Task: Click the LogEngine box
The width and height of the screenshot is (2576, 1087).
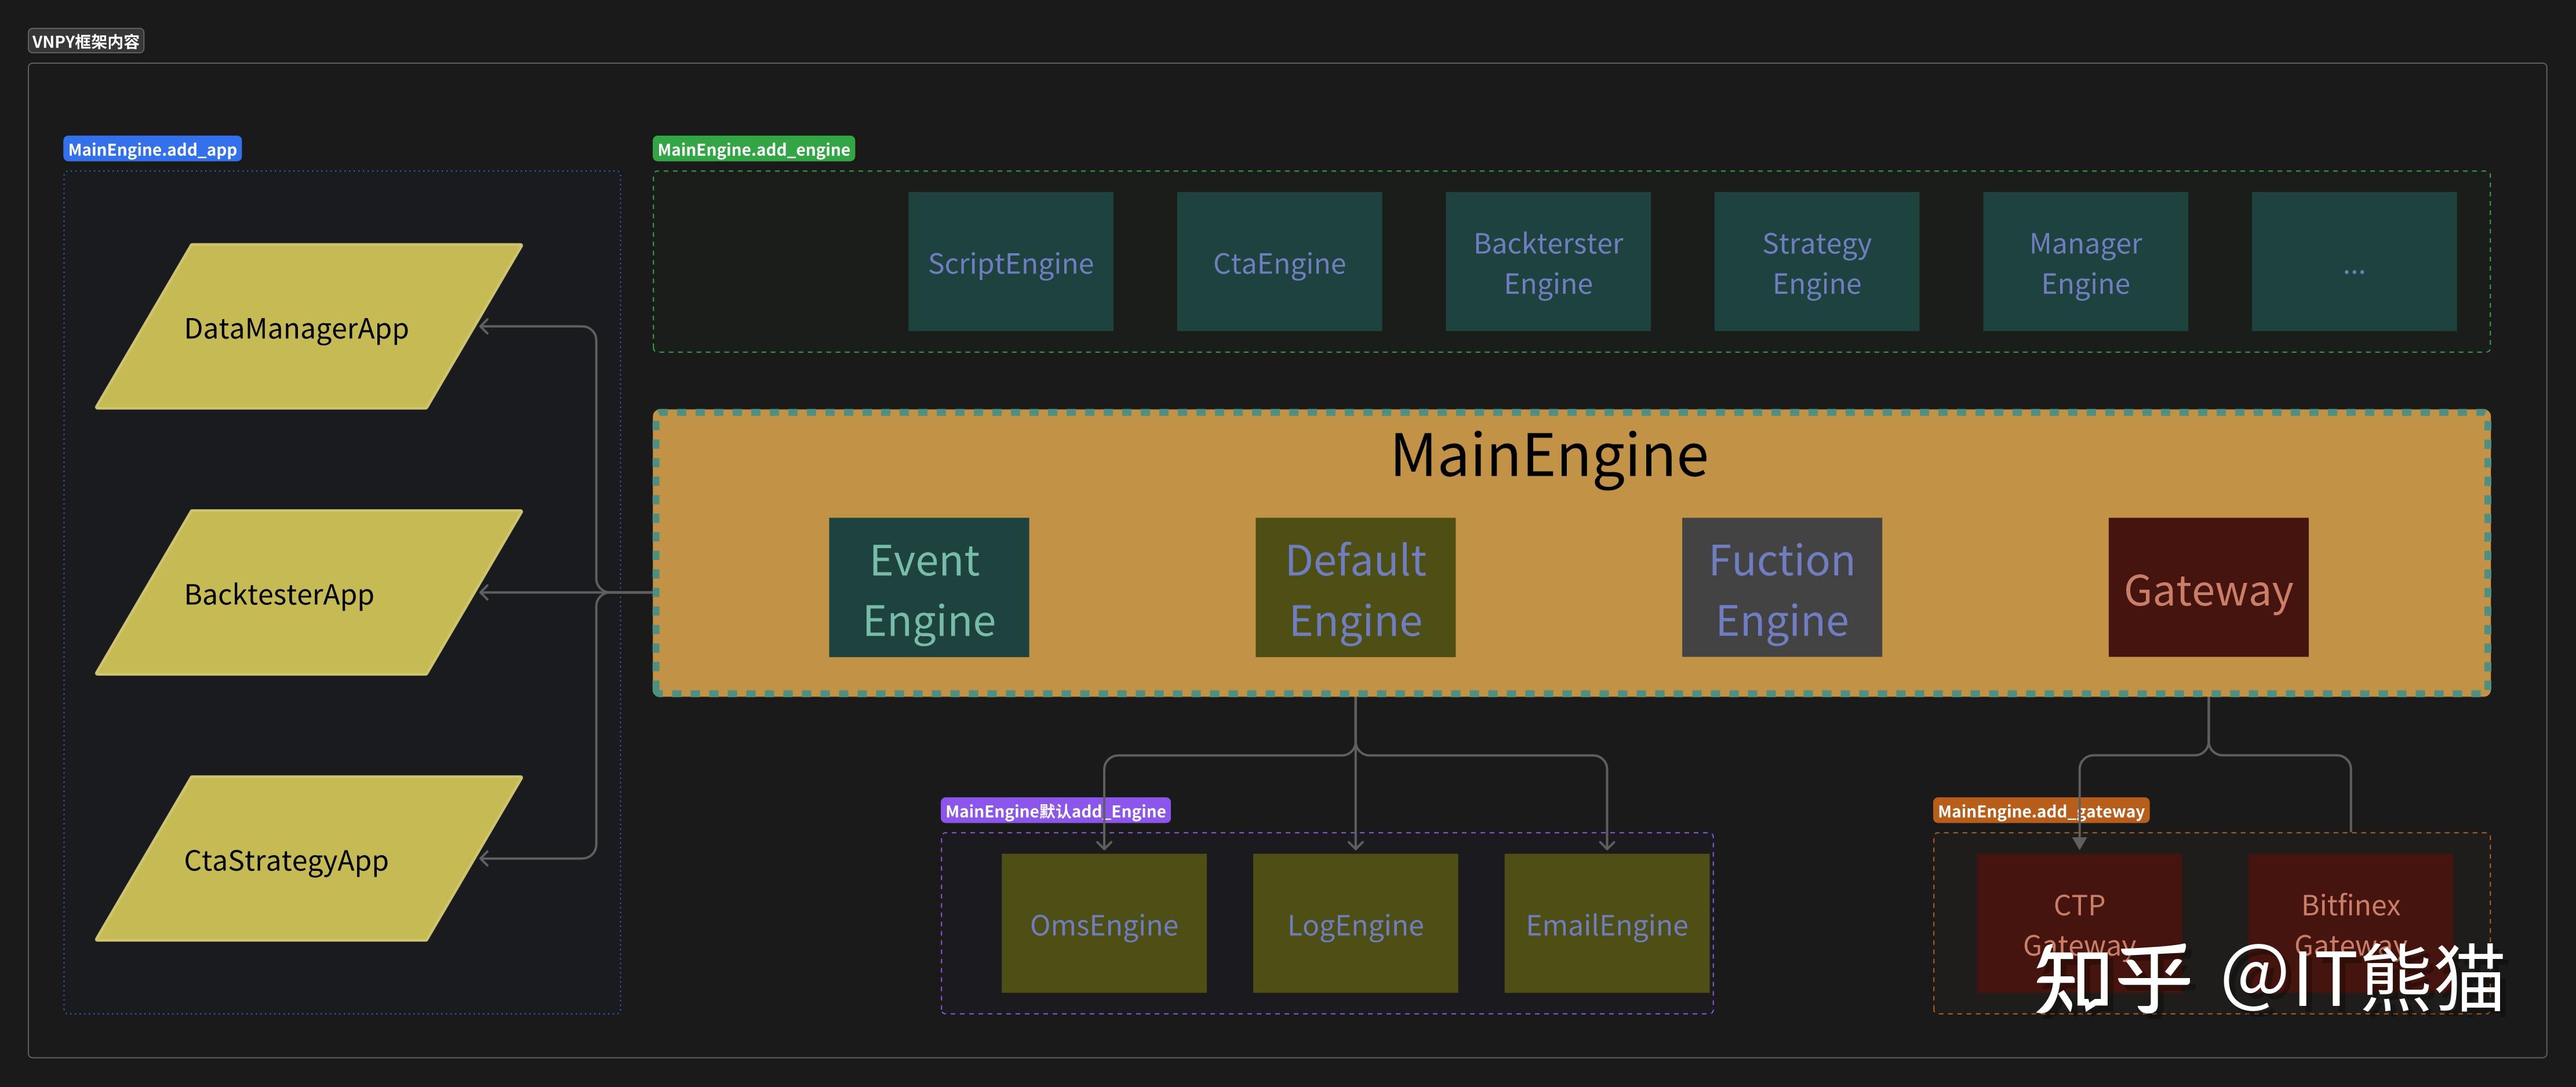Action: [x=1355, y=924]
